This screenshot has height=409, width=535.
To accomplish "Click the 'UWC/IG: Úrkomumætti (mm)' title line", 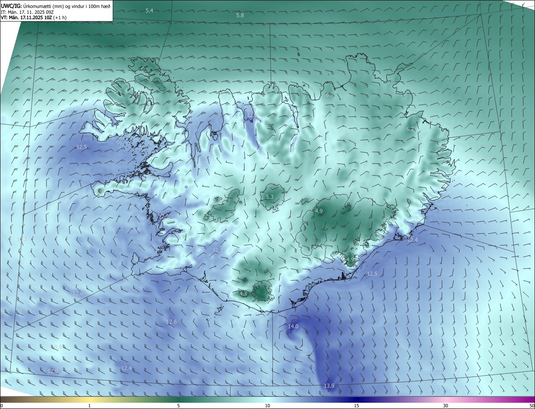I will 56,5.
